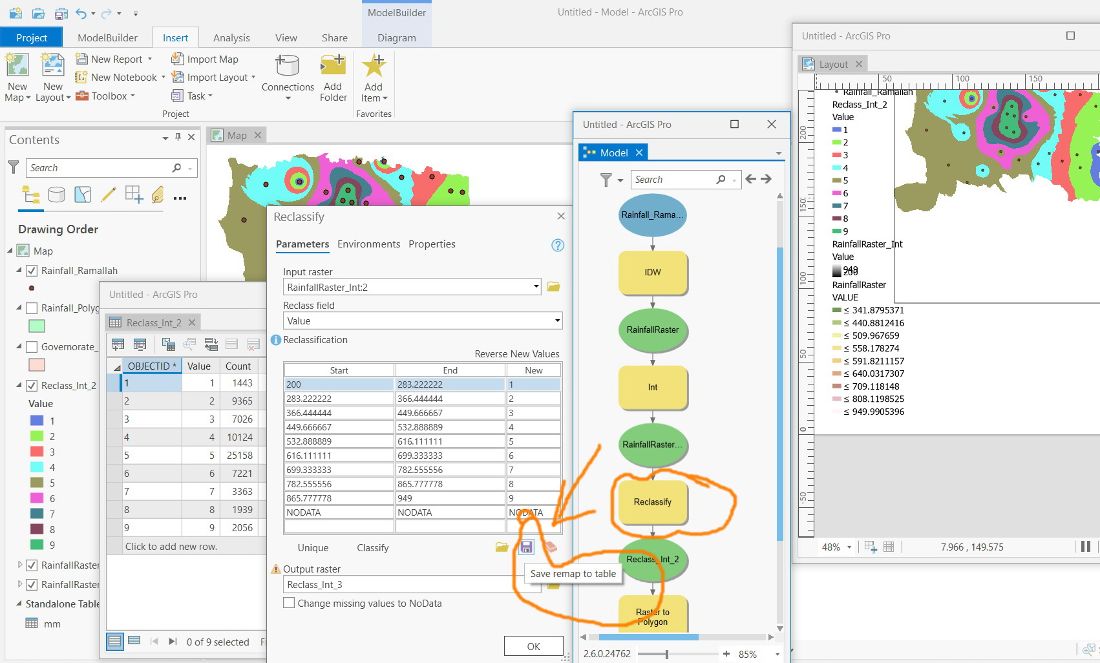This screenshot has height=663, width=1100.
Task: Expand the Toolbox dropdown in ribbon
Action: (132, 96)
